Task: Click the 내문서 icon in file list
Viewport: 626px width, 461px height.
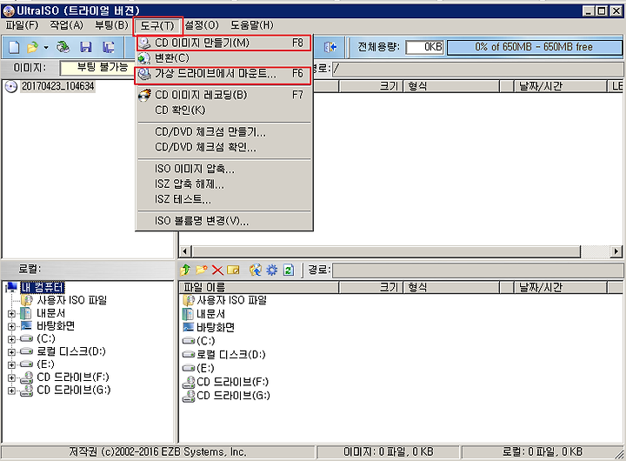Action: tap(188, 314)
